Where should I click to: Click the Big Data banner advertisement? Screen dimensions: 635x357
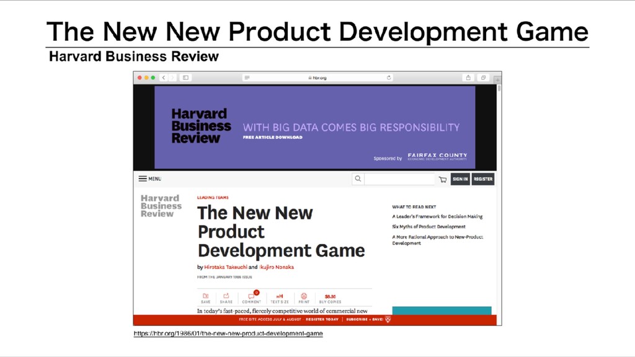[314, 127]
